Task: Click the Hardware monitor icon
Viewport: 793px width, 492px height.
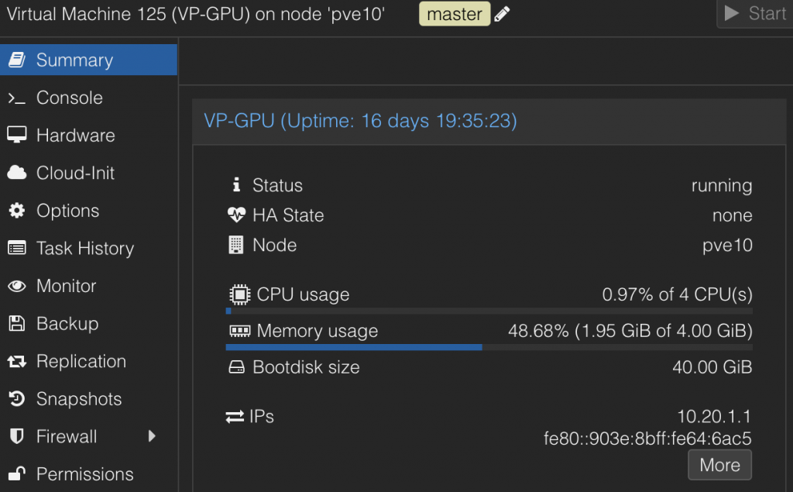Action: [16, 136]
